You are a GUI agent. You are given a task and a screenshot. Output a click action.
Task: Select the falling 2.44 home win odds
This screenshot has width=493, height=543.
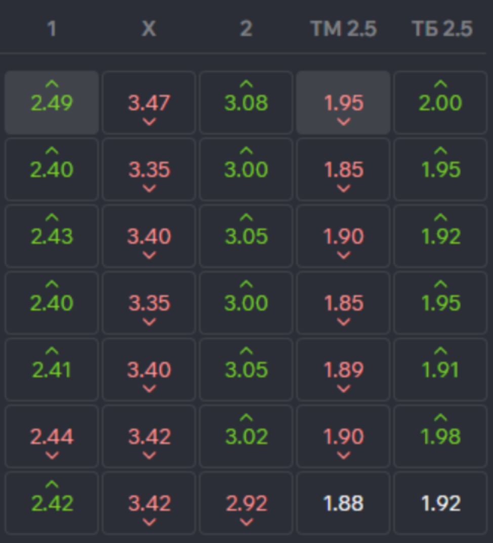[x=52, y=436]
